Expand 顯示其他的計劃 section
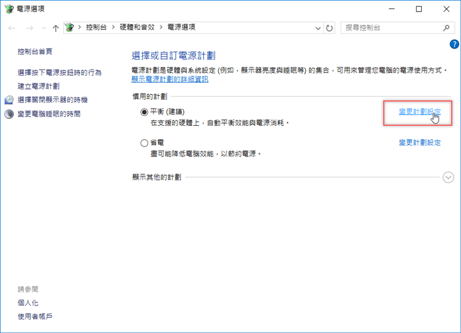This screenshot has height=333, width=461. 448,177
